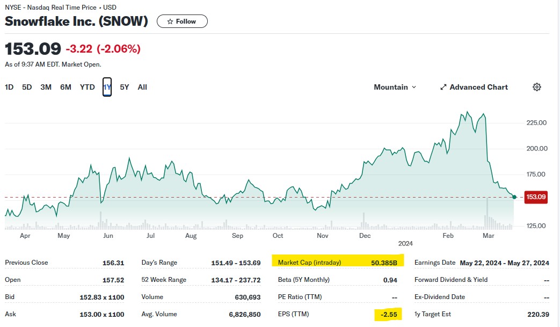Click the Earnings Date label
This screenshot has width=560, height=327.
click(435, 263)
